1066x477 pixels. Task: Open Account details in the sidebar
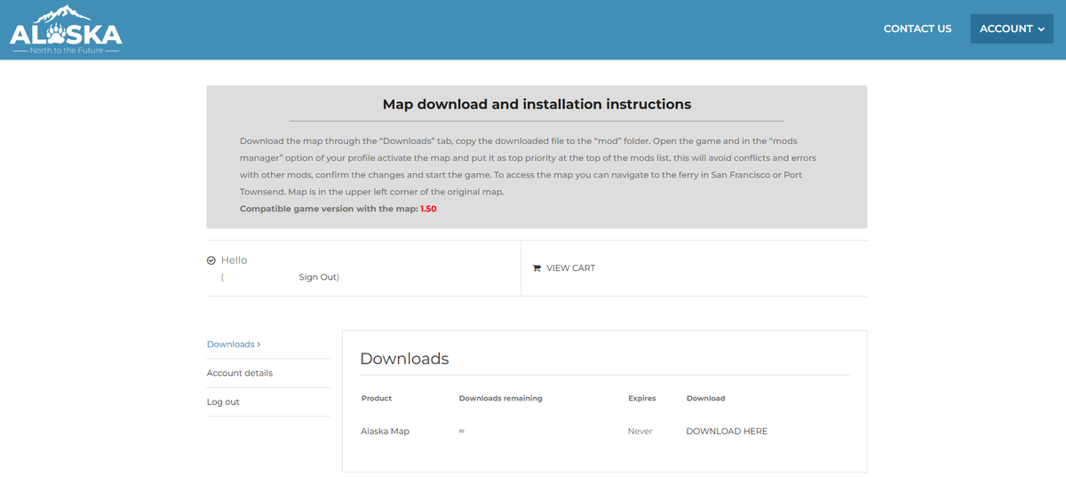tap(240, 373)
